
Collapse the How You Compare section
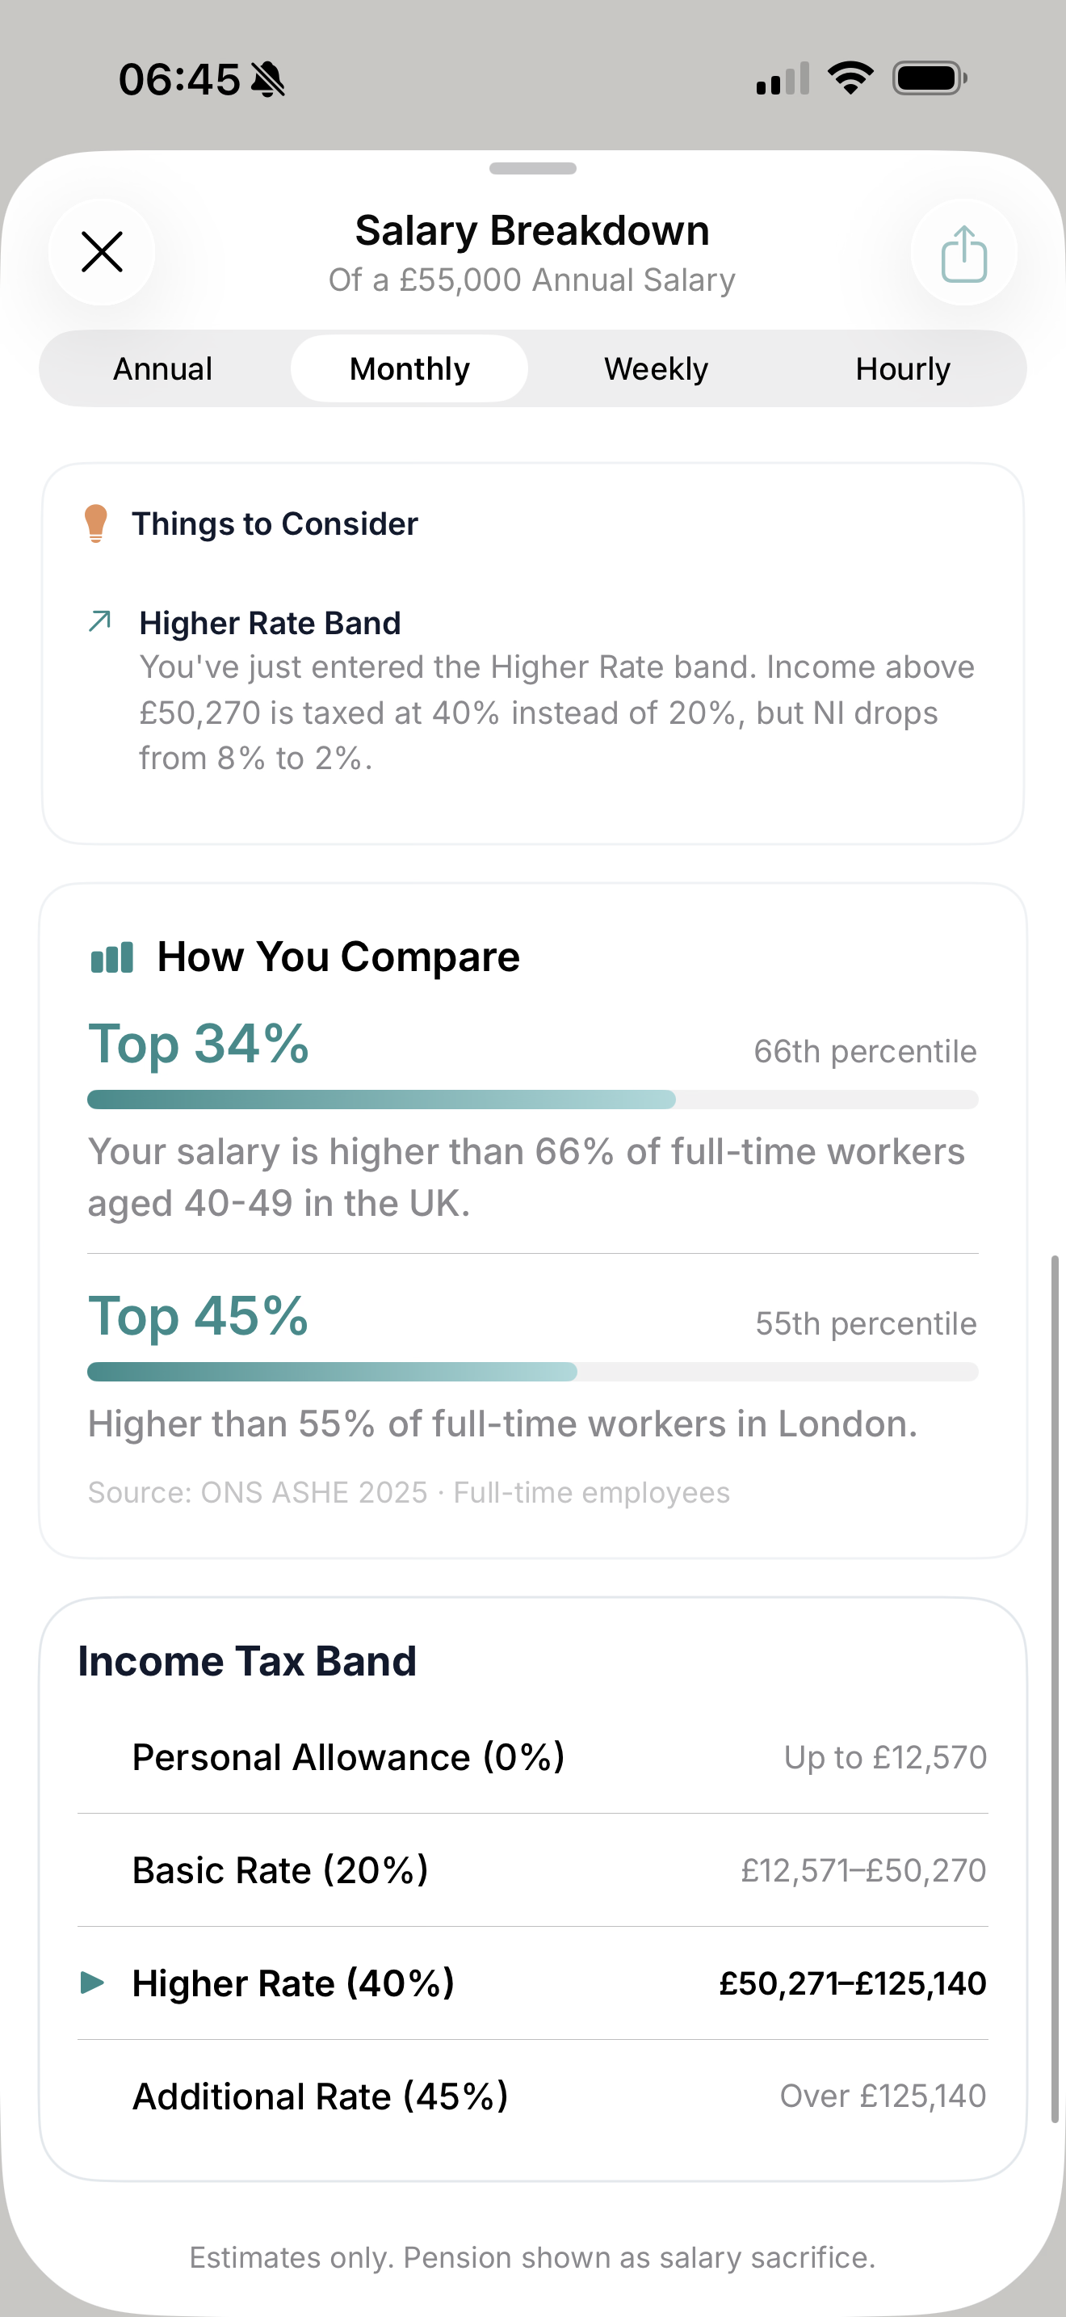coord(339,956)
